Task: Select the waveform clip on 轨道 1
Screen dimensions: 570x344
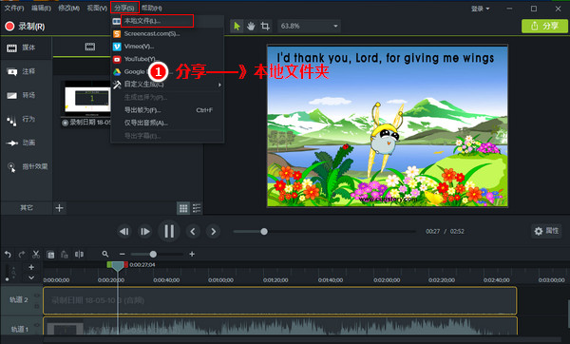Action: click(x=280, y=326)
